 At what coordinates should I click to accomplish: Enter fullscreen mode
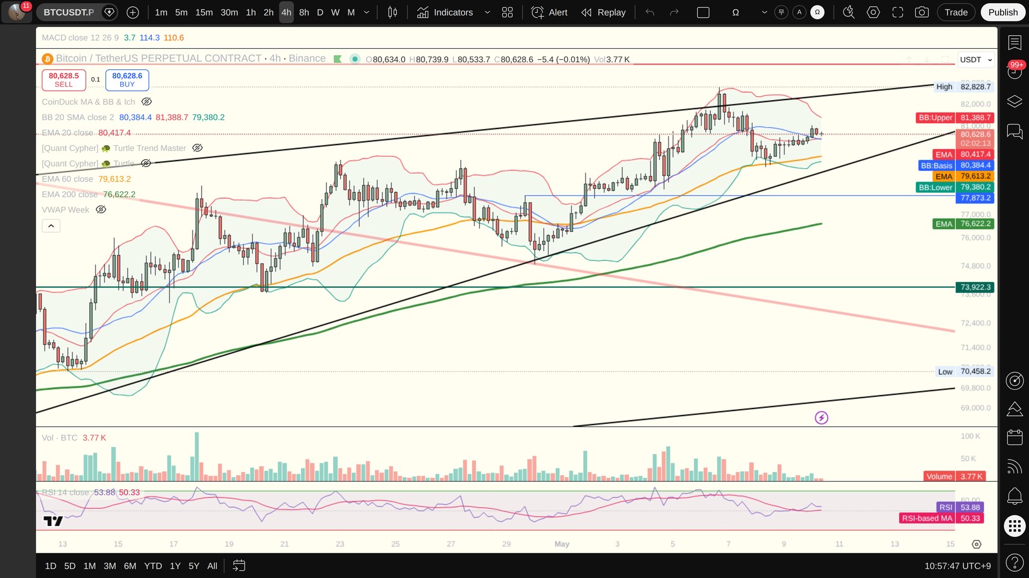pyautogui.click(x=898, y=12)
